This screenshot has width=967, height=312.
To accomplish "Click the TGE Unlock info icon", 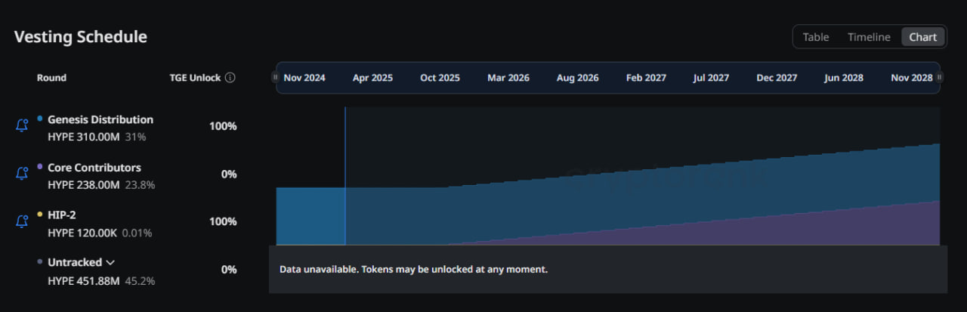I will click(230, 78).
